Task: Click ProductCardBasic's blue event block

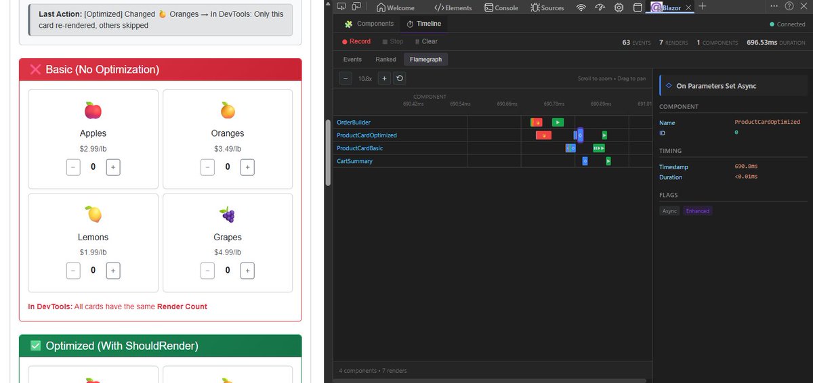Action: [x=570, y=148]
